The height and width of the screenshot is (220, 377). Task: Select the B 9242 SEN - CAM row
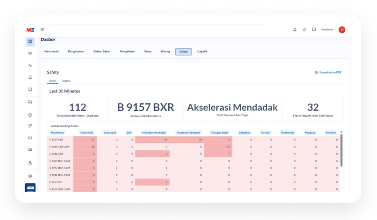[194, 175]
